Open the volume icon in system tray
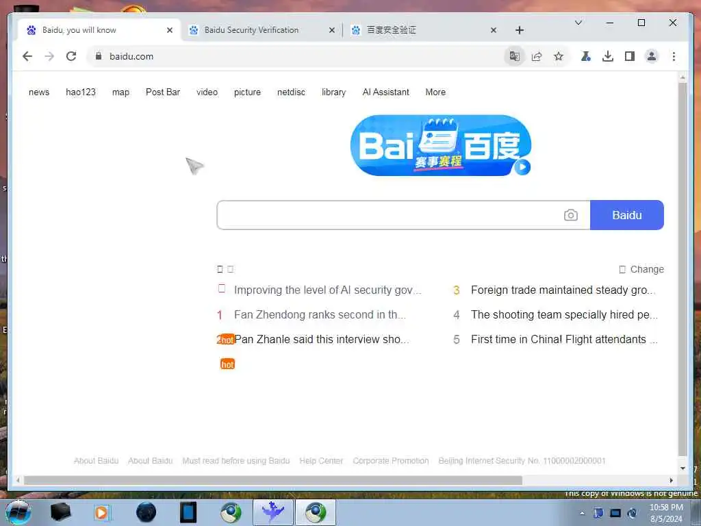Screen dimensions: 701x526 coord(632,514)
